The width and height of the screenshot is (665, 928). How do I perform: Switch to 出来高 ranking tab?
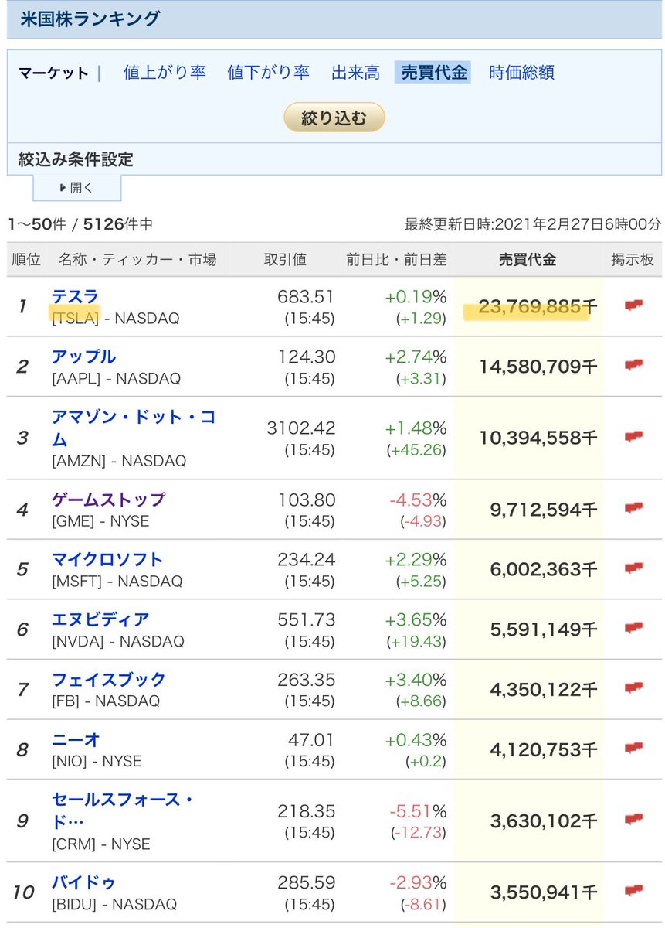[355, 73]
